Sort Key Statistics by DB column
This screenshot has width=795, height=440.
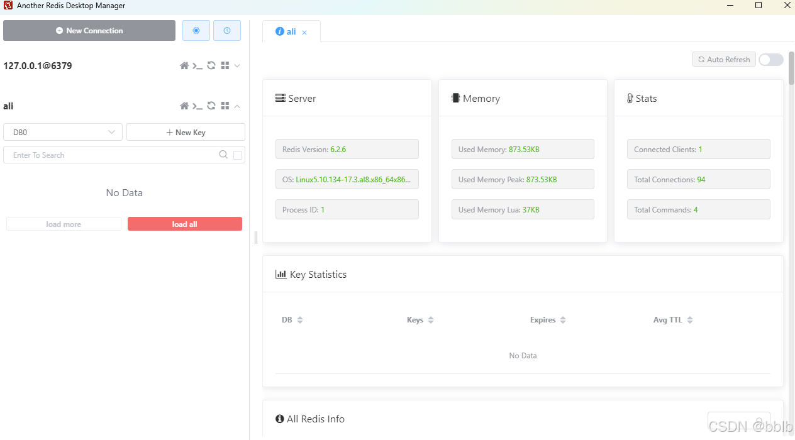(300, 320)
